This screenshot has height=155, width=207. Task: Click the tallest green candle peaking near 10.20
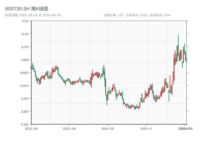178,45
